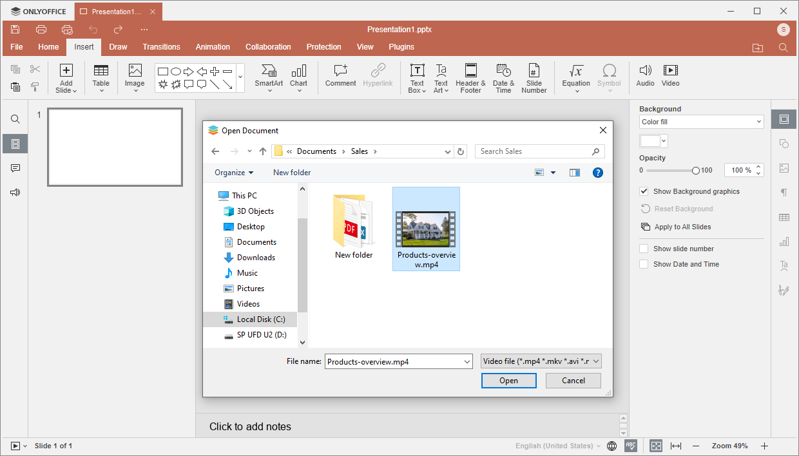Uncheck Show Background graphics
Image resolution: width=799 pixels, height=456 pixels.
[644, 191]
